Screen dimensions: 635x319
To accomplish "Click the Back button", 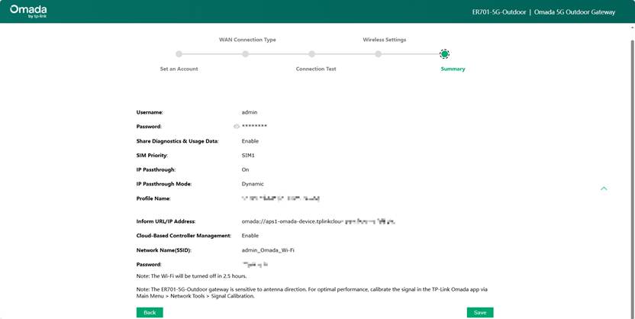I will [150, 312].
